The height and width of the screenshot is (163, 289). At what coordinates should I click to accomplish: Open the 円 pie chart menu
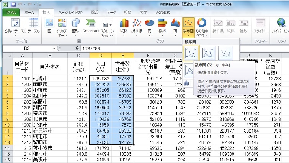coord(150,27)
